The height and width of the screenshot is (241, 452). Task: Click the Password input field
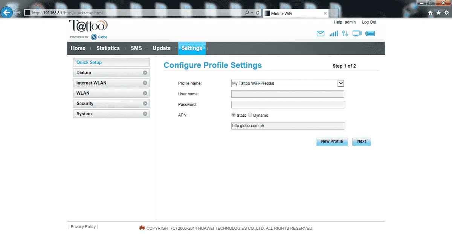pos(288,104)
